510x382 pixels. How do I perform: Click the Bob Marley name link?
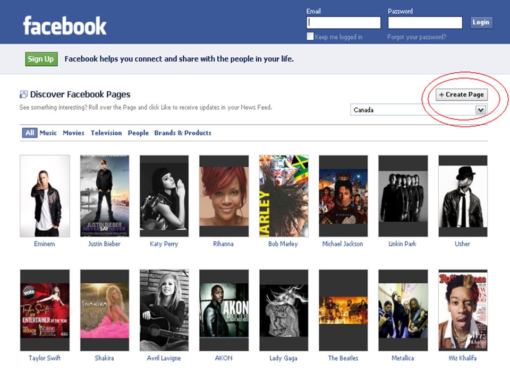coord(283,244)
